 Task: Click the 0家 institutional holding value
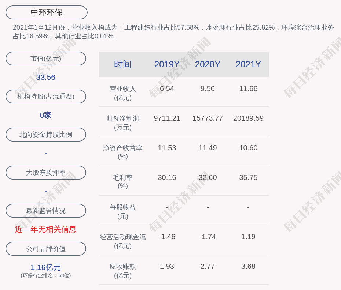(46, 115)
